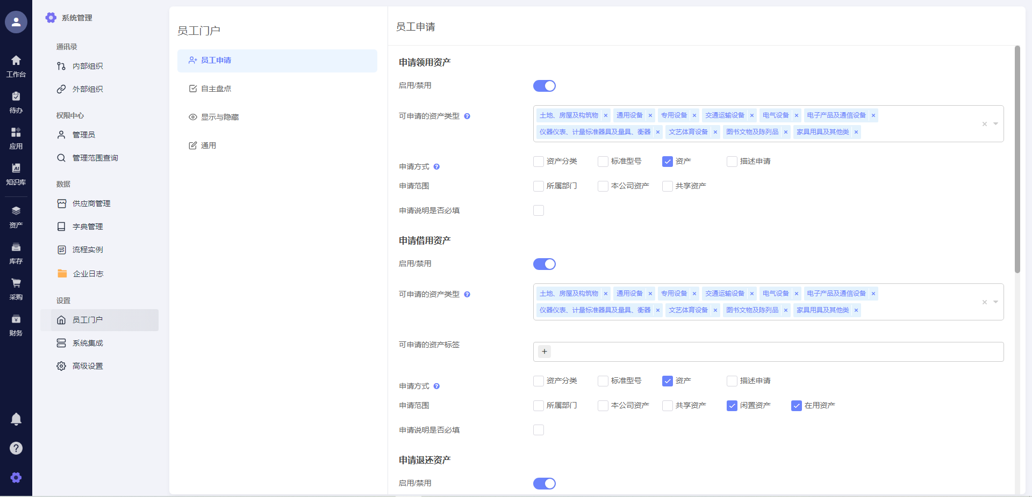Switch to the 自主盘点 tab
1032x497 pixels.
click(x=216, y=89)
